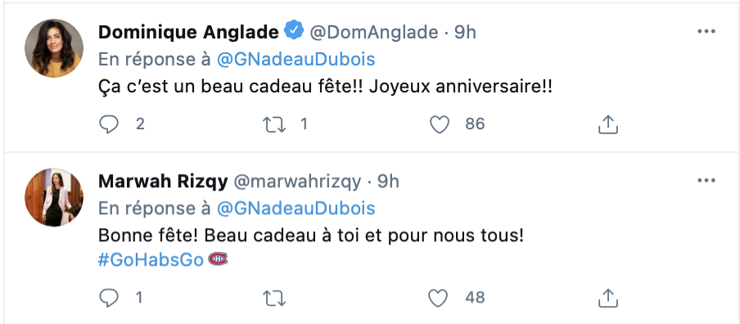The image size is (740, 324).
Task: Reply to Marwah Rizqy's tweet
Action: tap(109, 298)
